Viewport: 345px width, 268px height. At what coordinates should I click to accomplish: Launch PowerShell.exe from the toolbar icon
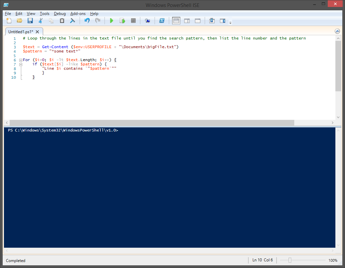(162, 21)
